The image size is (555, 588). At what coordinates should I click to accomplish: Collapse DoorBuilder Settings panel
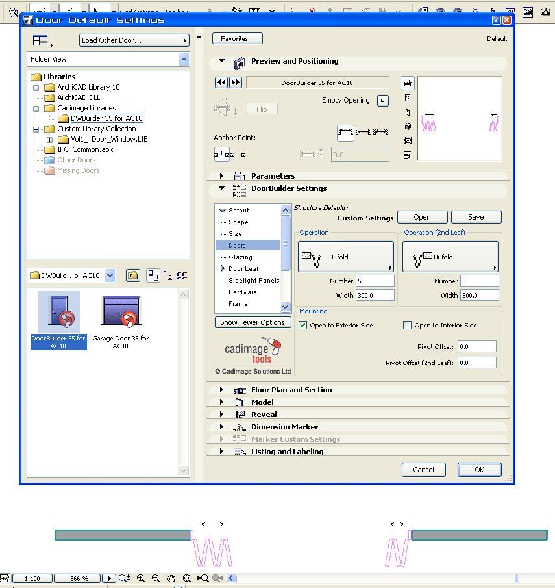pyautogui.click(x=222, y=188)
